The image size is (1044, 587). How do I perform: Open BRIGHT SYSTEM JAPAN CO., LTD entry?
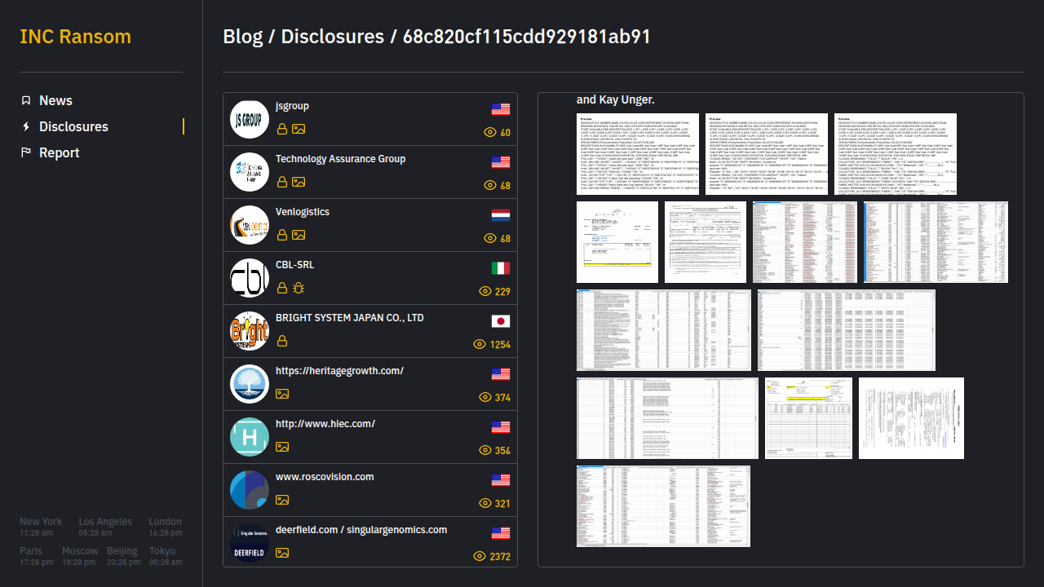click(370, 332)
